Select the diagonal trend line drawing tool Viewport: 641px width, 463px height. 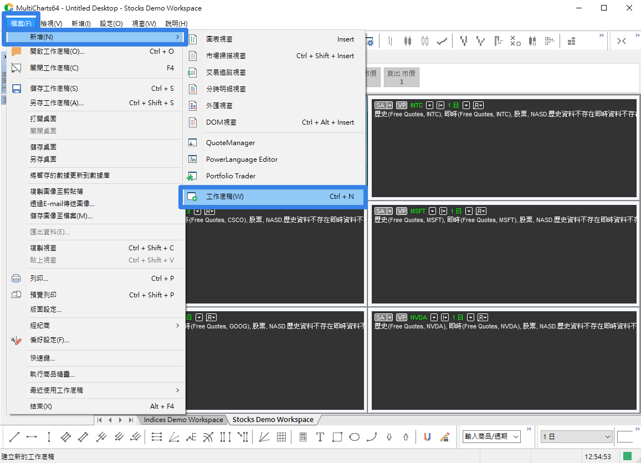point(14,437)
